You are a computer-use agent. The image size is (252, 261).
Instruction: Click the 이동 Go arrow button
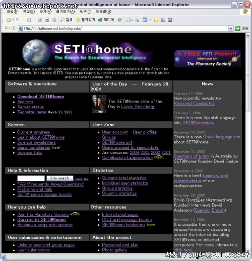click(x=241, y=28)
